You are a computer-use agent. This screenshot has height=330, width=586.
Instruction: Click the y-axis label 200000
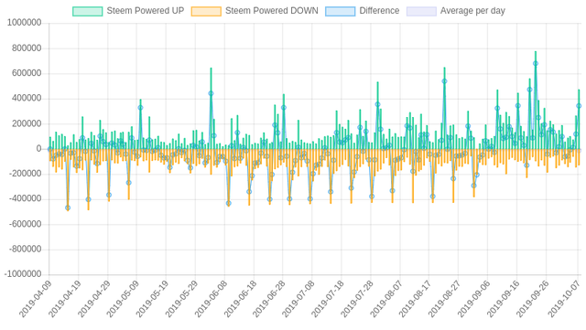click(27, 123)
